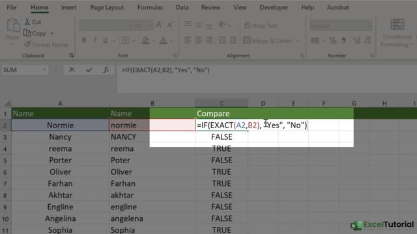Image resolution: width=417 pixels, height=234 pixels.
Task: Apply the Font Color letter A
Action: pyautogui.click(x=163, y=40)
